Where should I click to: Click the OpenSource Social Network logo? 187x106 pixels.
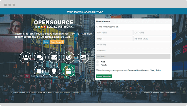point(53,24)
